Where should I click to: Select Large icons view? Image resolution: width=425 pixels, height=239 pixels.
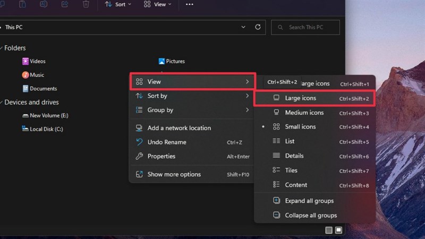click(x=314, y=98)
